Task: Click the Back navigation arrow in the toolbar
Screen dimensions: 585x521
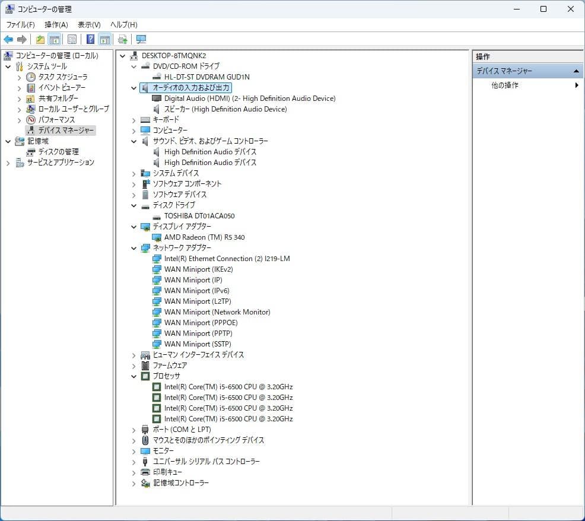Action: (8, 39)
